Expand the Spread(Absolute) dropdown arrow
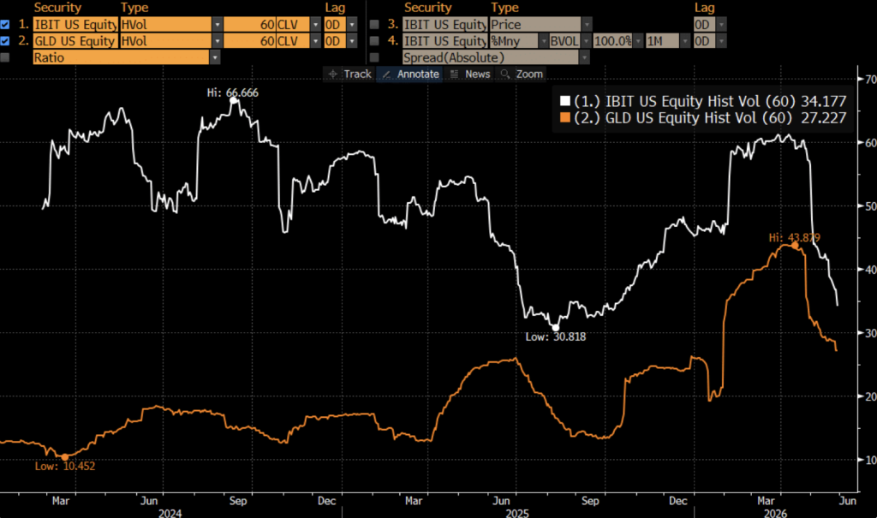 click(584, 57)
